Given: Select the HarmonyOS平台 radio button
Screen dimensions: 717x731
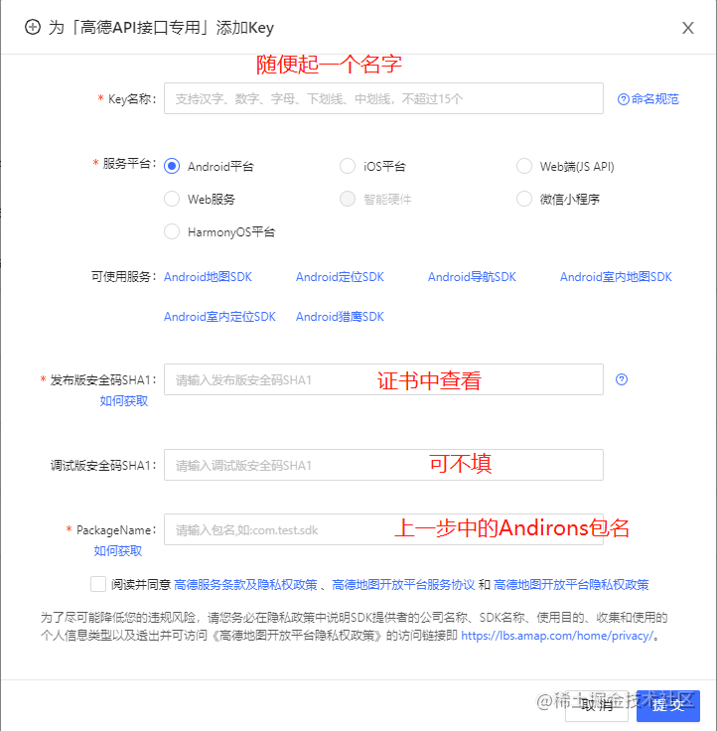Looking at the screenshot, I should 172,231.
